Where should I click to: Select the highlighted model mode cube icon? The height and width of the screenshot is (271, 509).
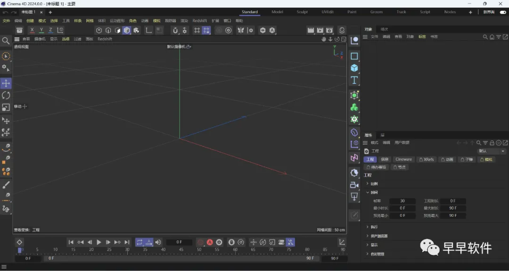tap(127, 30)
